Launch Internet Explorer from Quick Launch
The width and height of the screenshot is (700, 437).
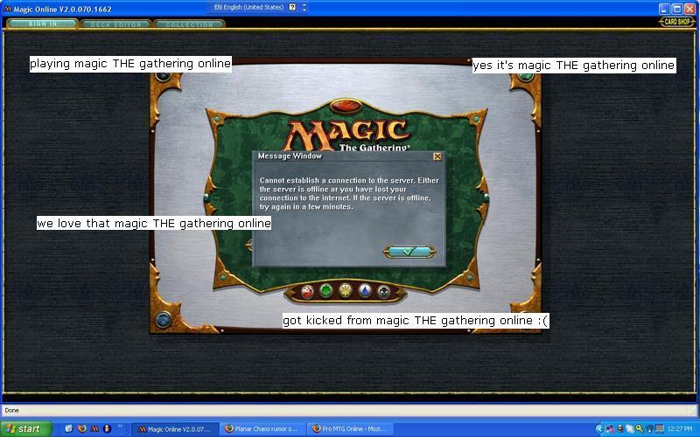click(x=69, y=429)
